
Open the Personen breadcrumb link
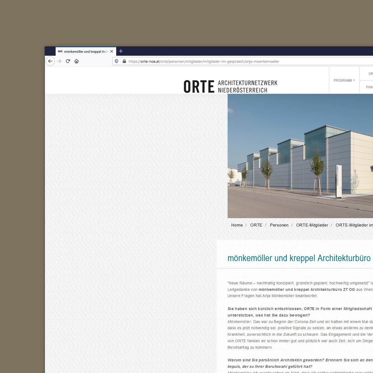point(279,225)
